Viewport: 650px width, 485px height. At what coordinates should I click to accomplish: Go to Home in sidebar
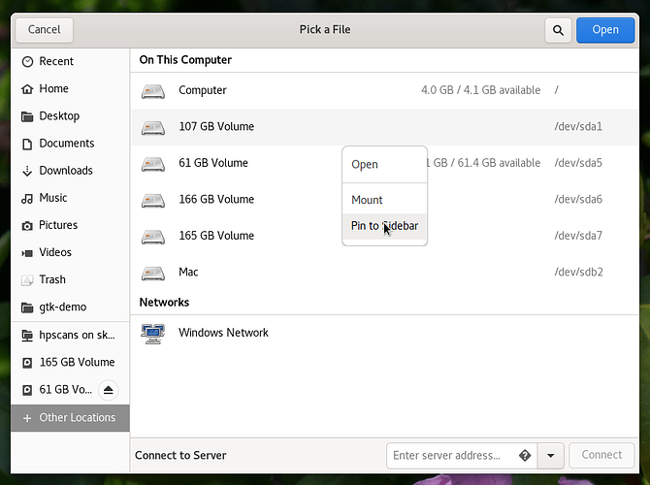click(70, 89)
